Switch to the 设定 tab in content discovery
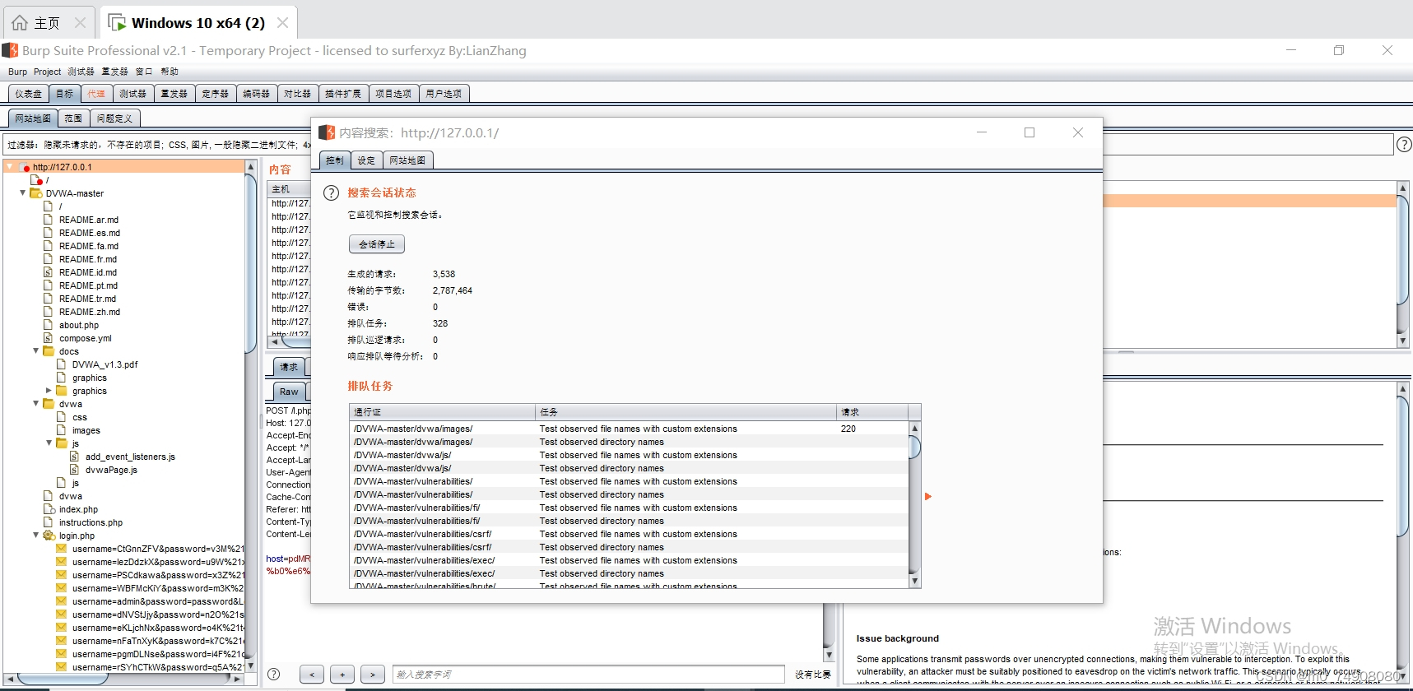 (366, 160)
